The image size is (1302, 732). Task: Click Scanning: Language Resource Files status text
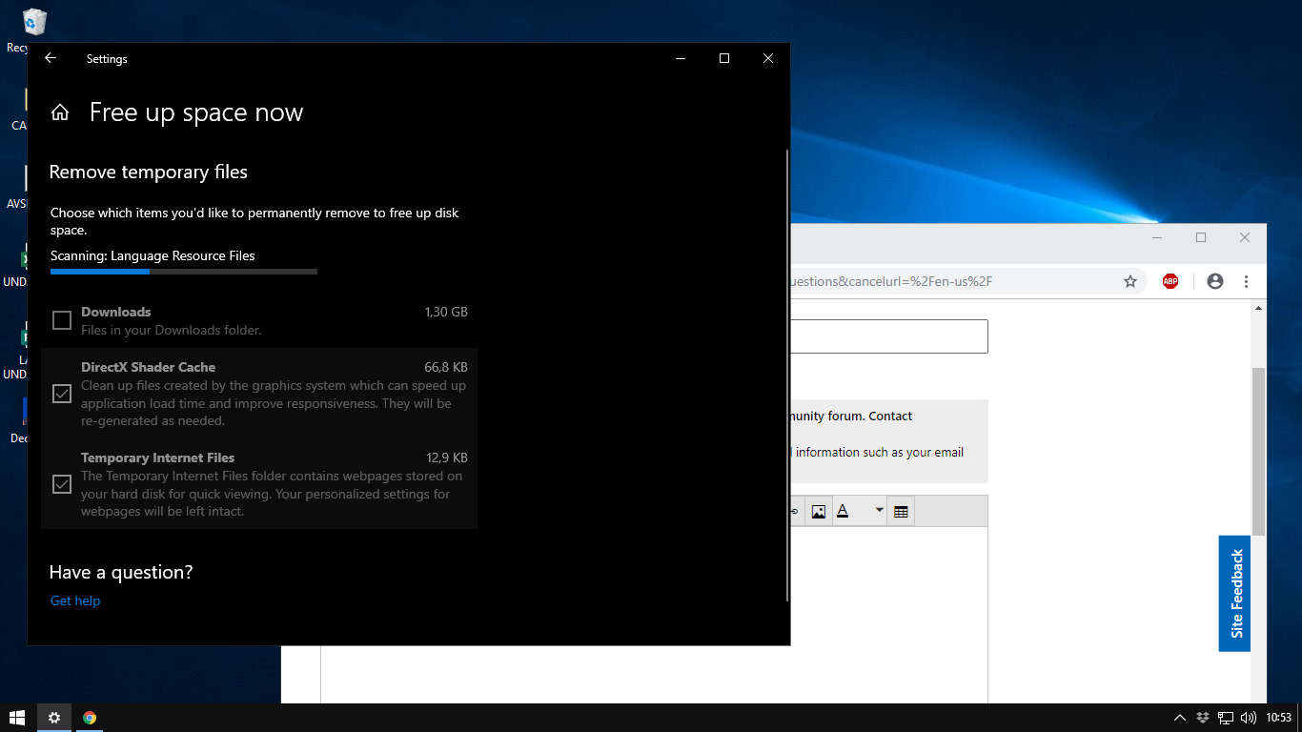153,255
